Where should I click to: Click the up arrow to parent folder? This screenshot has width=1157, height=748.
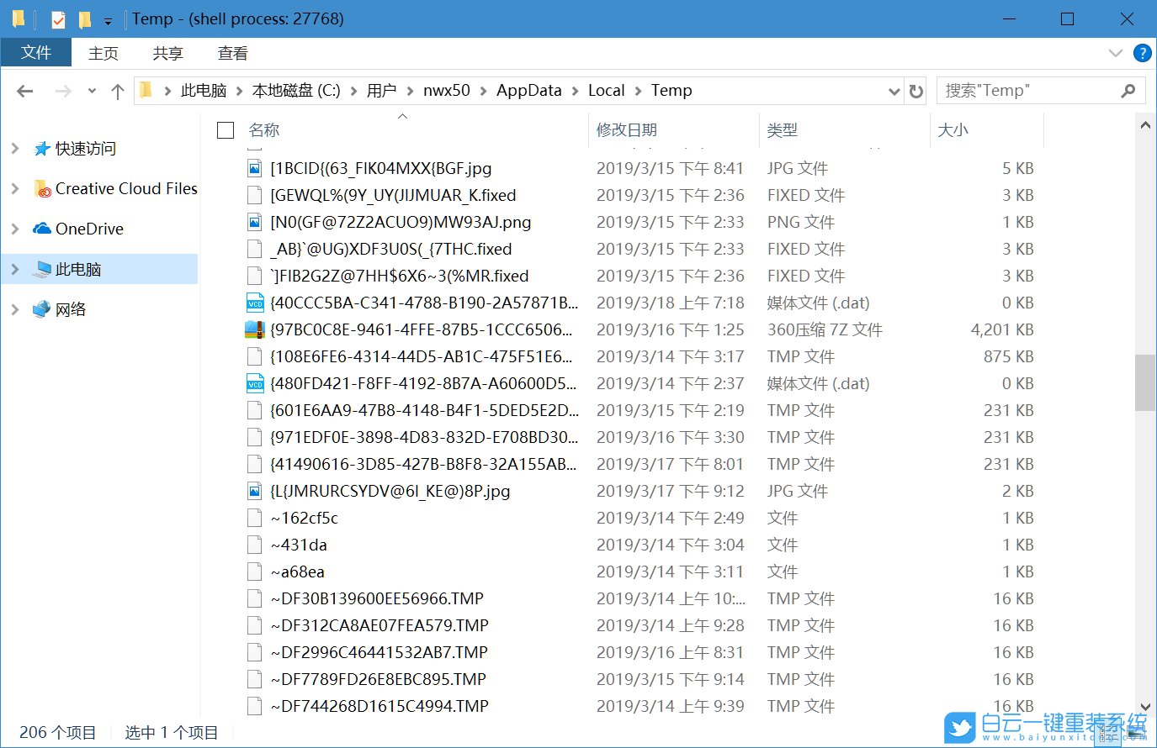[x=117, y=90]
